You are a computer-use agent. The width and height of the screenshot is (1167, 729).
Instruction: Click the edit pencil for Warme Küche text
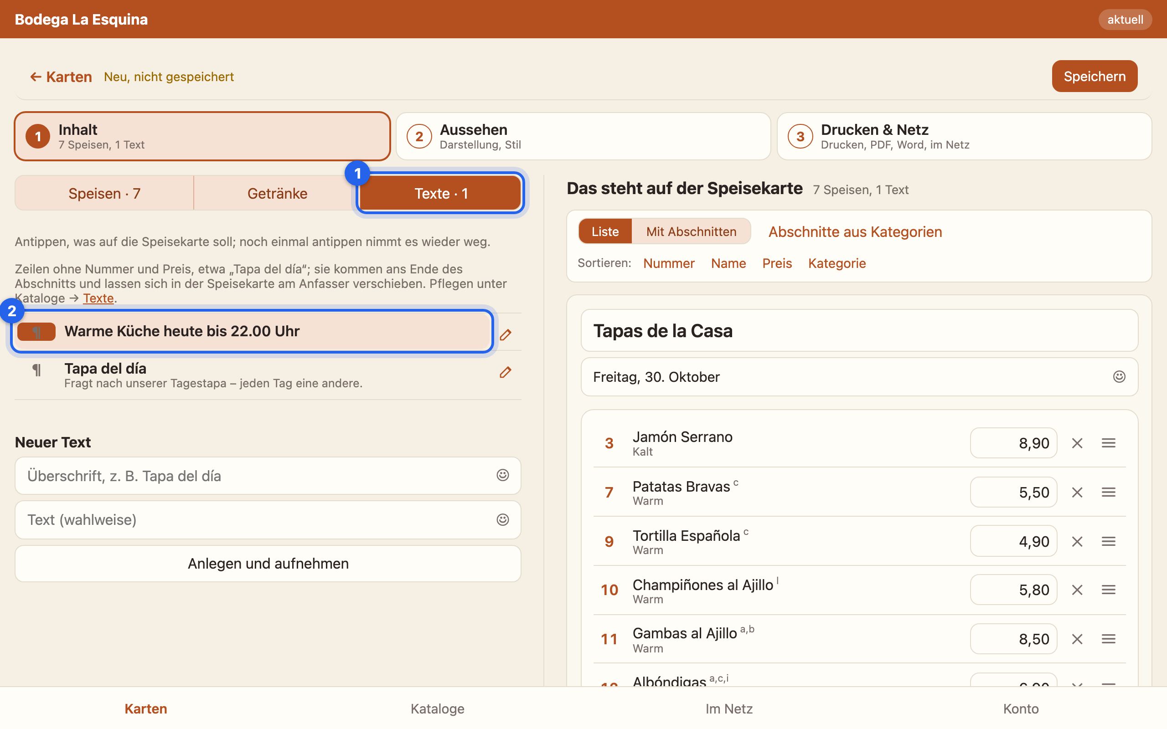(x=505, y=334)
